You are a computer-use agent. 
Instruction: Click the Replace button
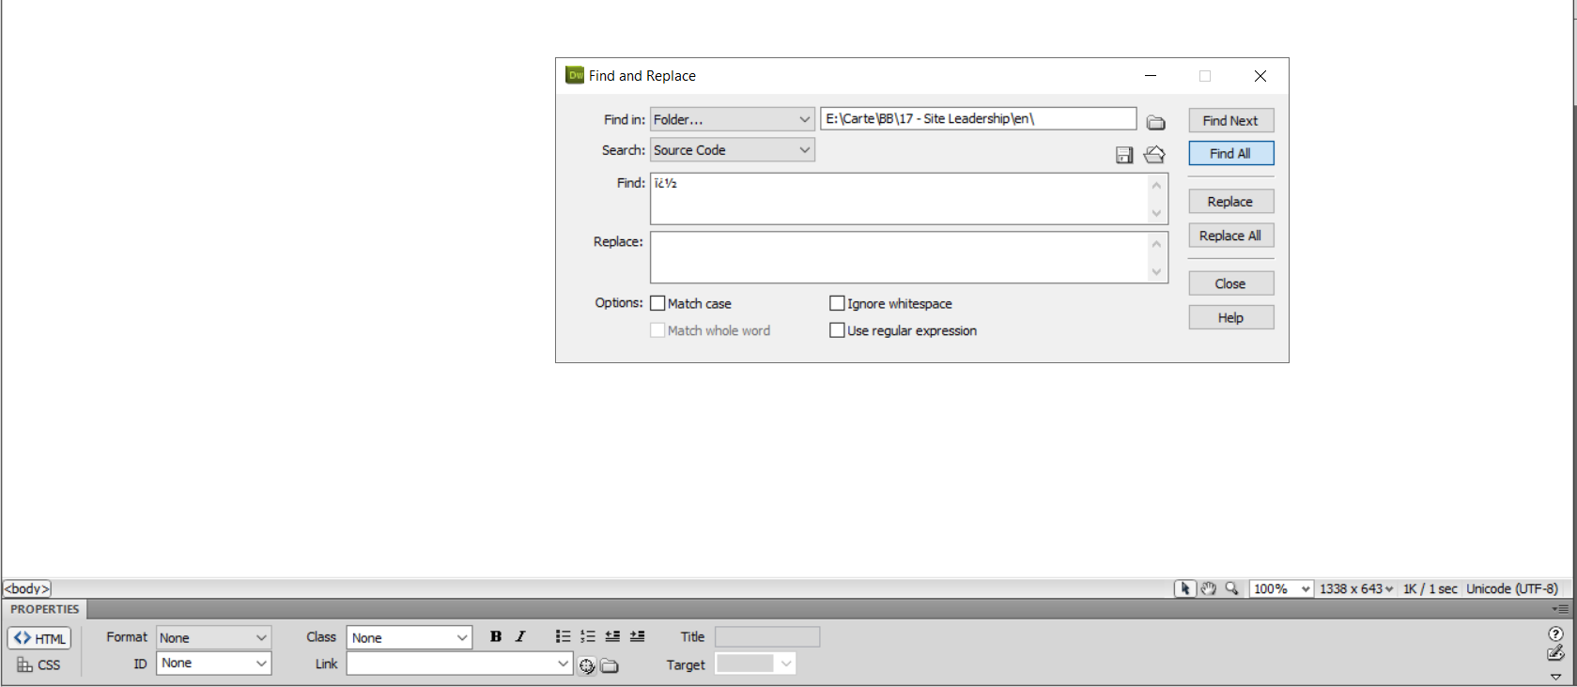(x=1230, y=201)
